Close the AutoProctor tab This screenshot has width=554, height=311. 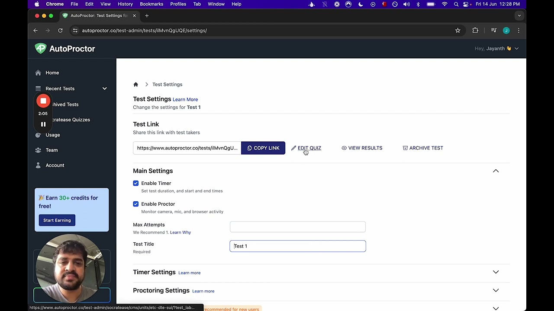point(134,16)
